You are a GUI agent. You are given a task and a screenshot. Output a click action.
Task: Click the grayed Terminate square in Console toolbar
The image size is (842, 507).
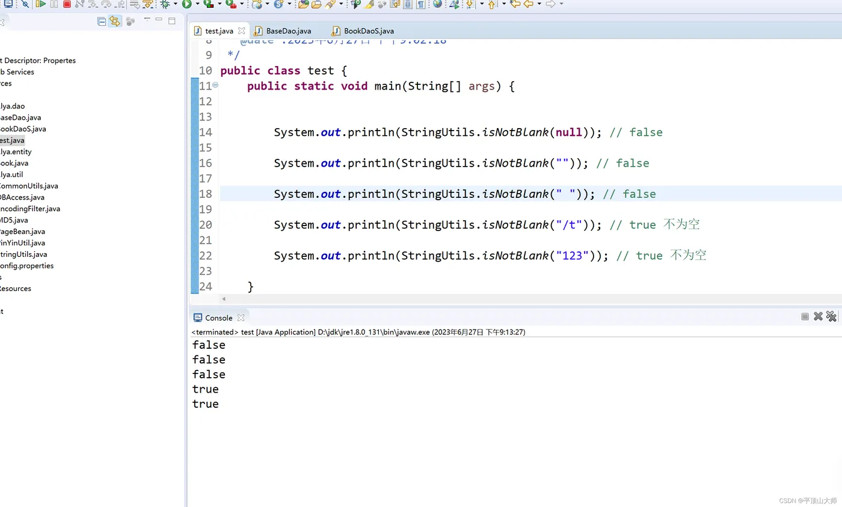pos(805,316)
